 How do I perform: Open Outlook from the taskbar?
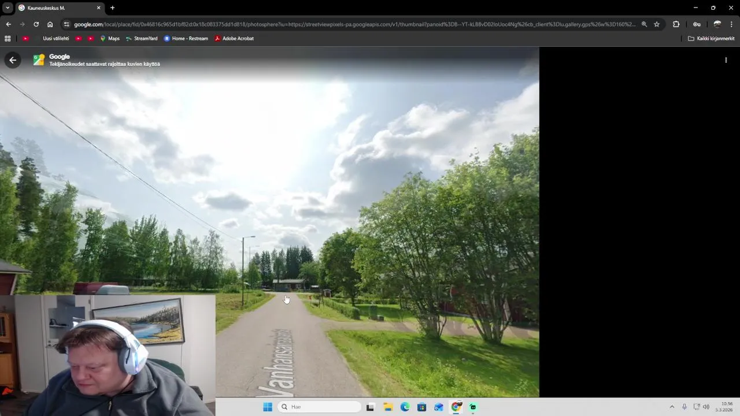pos(439,407)
